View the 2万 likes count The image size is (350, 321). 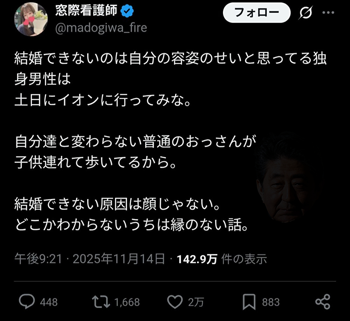(196, 302)
